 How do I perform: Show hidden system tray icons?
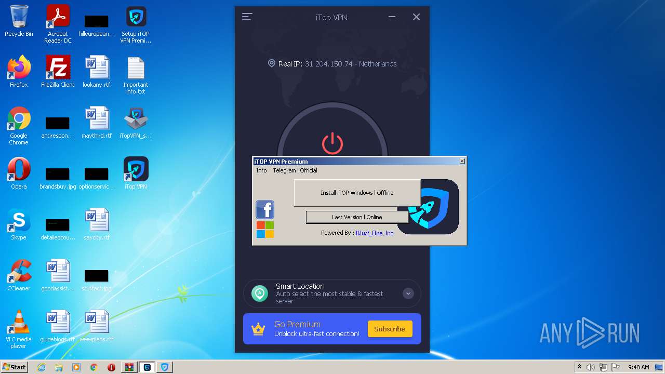coord(579,367)
